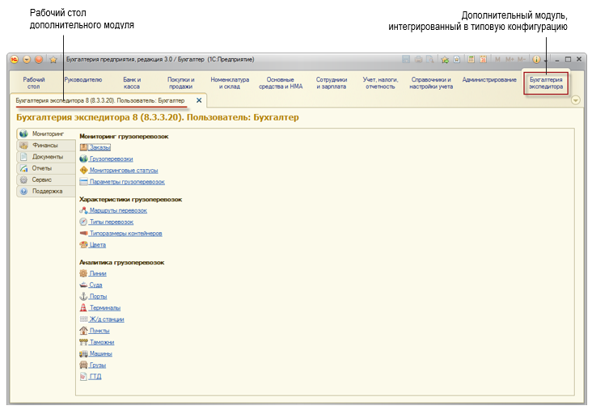Select the Документы side tab
592x410 pixels.
click(46, 157)
